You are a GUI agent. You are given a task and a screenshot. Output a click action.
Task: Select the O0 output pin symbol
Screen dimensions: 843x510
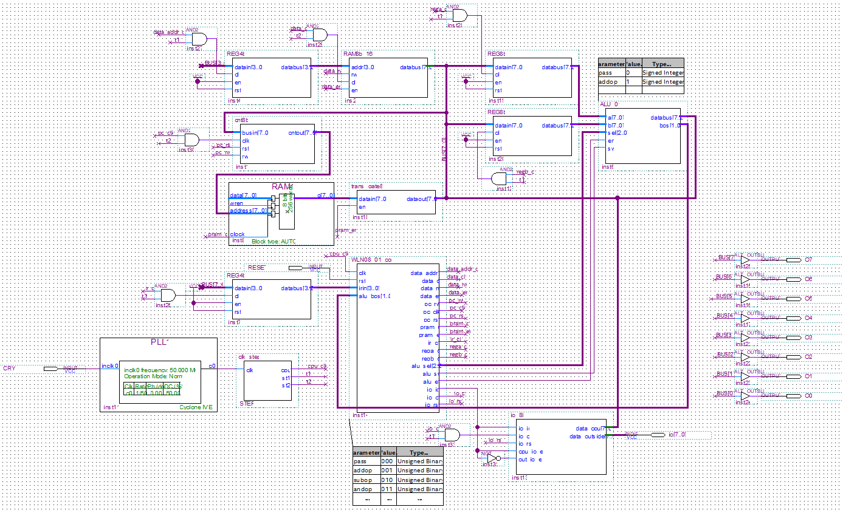(793, 396)
